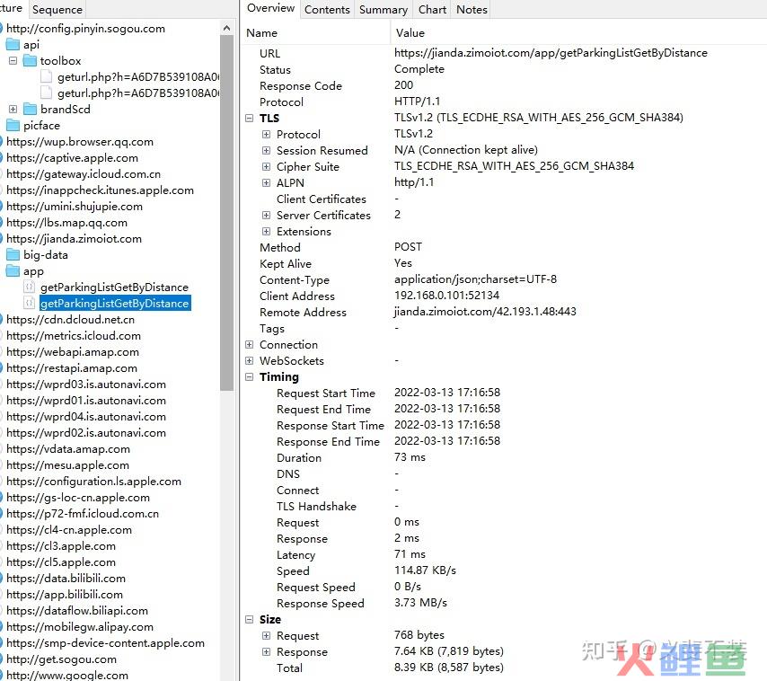This screenshot has width=767, height=681.
Task: Expand the Connection section
Action: click(x=250, y=344)
